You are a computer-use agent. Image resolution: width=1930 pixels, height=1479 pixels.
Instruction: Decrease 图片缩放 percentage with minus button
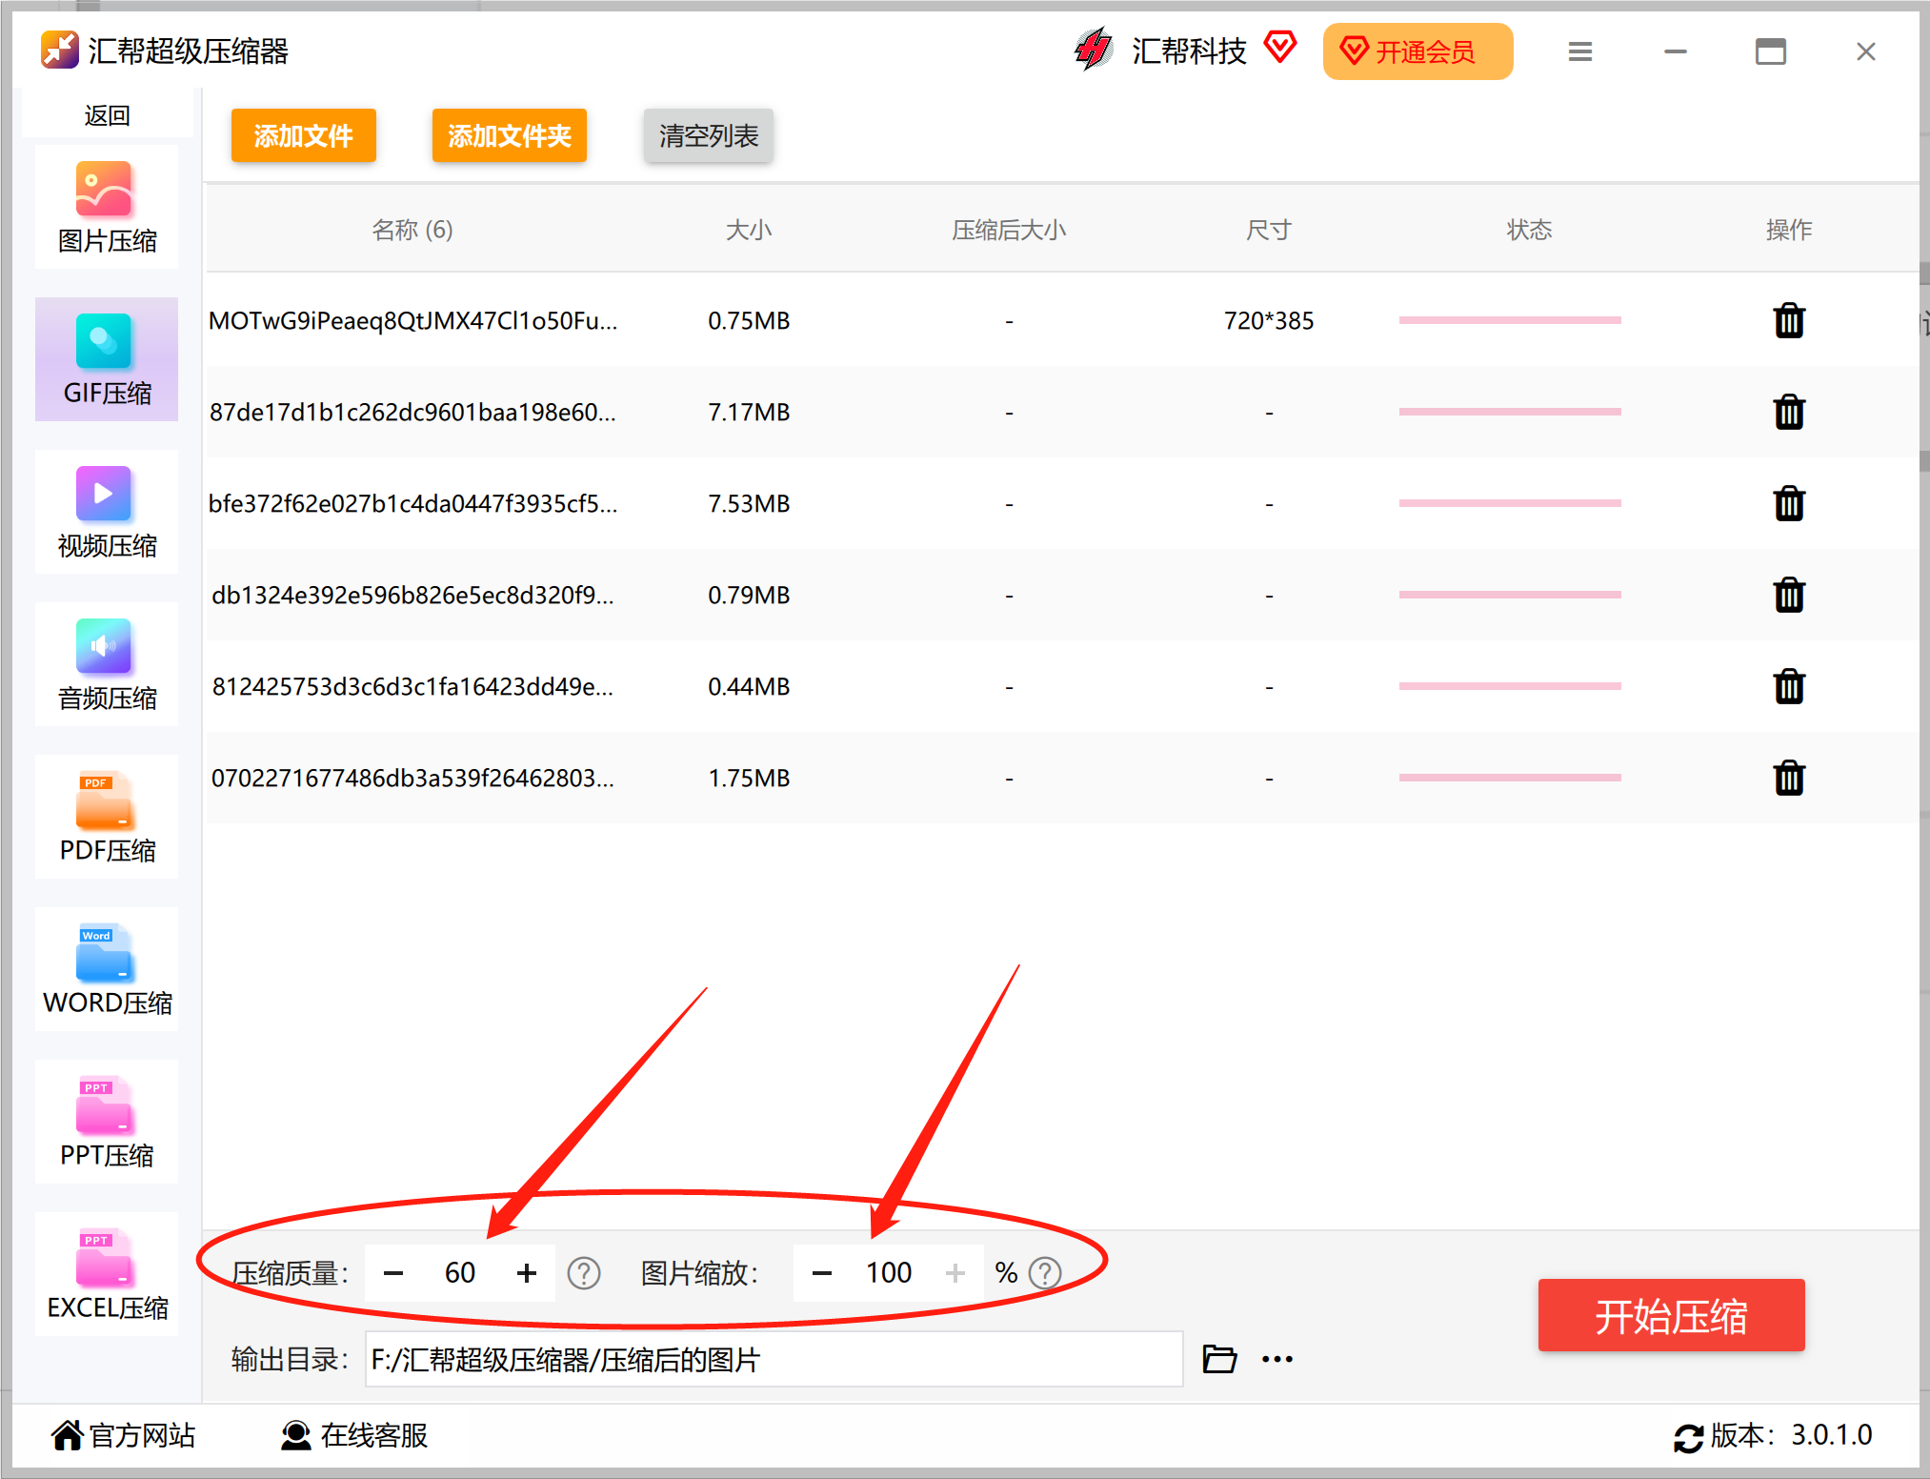(822, 1272)
